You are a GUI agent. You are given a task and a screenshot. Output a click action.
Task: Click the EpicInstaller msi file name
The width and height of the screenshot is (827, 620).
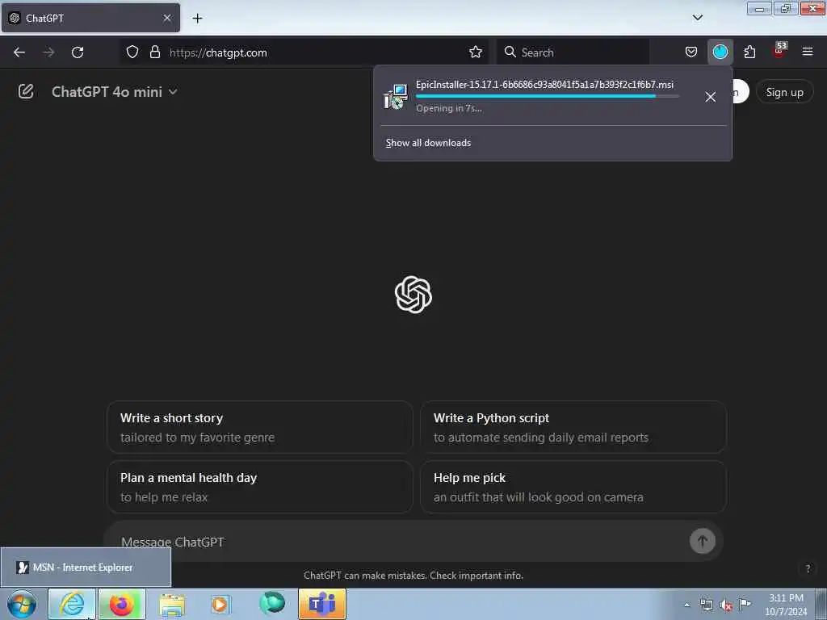(544, 84)
